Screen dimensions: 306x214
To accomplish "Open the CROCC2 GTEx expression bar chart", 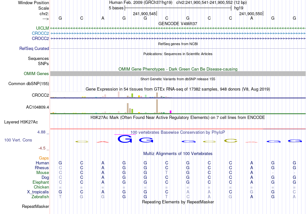I will [x=111, y=95].
